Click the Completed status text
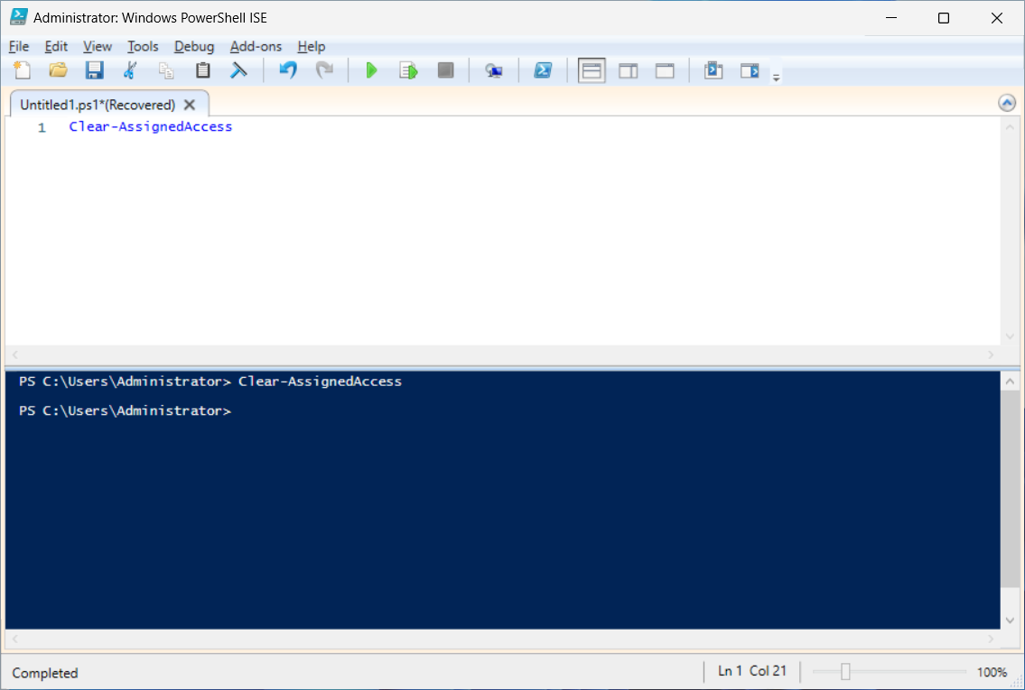Viewport: 1025px width, 690px height. point(44,673)
